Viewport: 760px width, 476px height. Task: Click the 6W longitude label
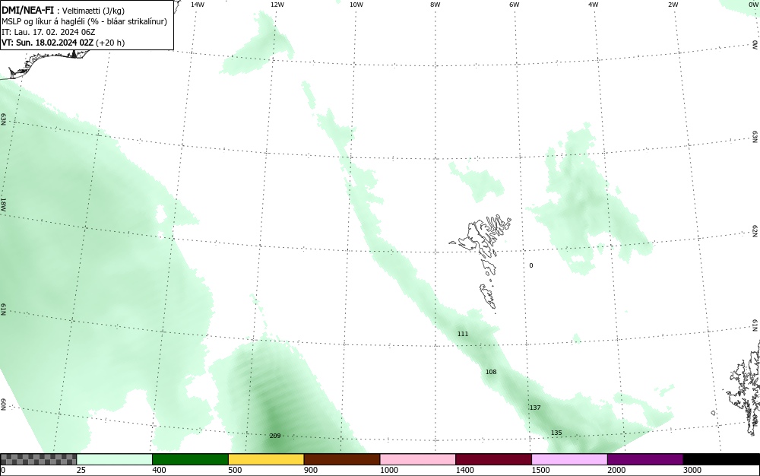(515, 5)
